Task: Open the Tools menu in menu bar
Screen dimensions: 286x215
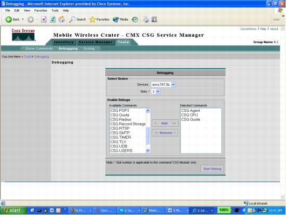Action: 55,11
